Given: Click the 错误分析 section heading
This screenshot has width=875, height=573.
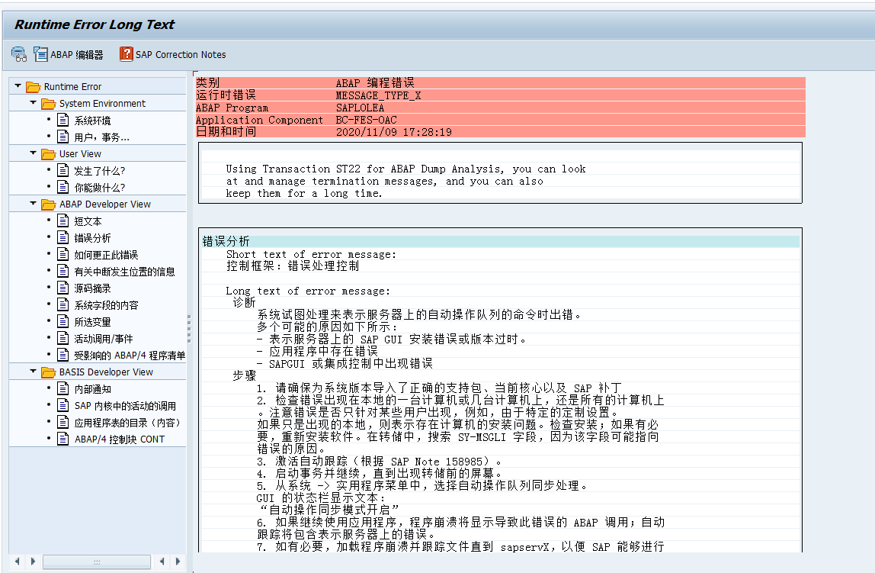Looking at the screenshot, I should point(226,241).
